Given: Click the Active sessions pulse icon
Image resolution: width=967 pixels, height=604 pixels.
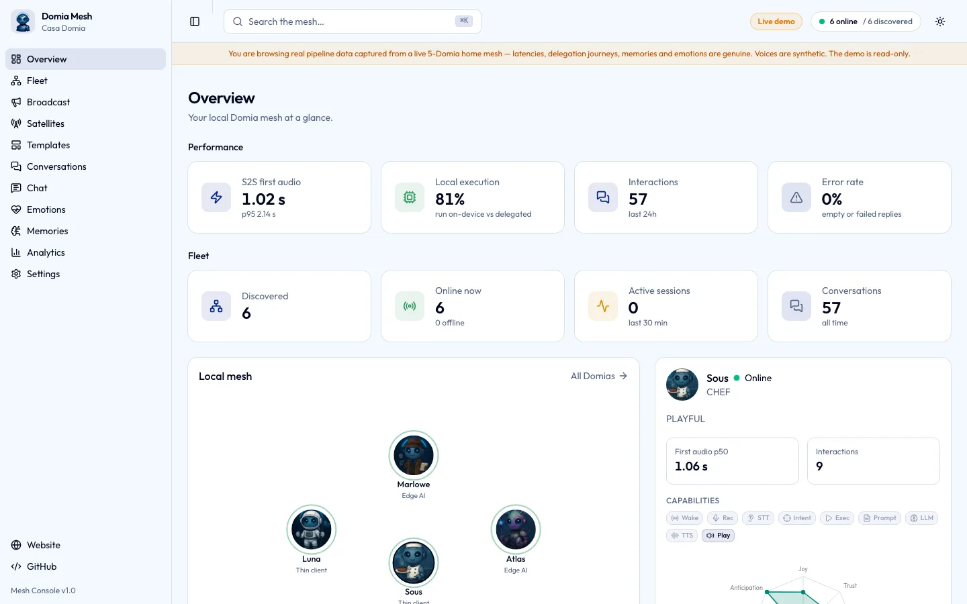Looking at the screenshot, I should coord(603,306).
